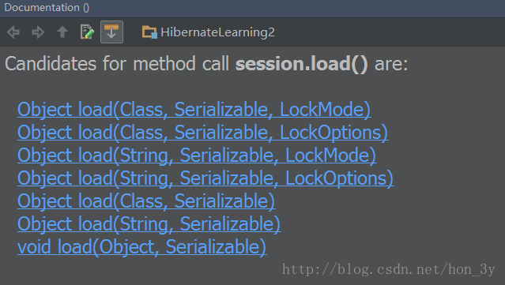Click the Up arrow toolbar icon
Screen dimensions: 505x285
(62, 32)
